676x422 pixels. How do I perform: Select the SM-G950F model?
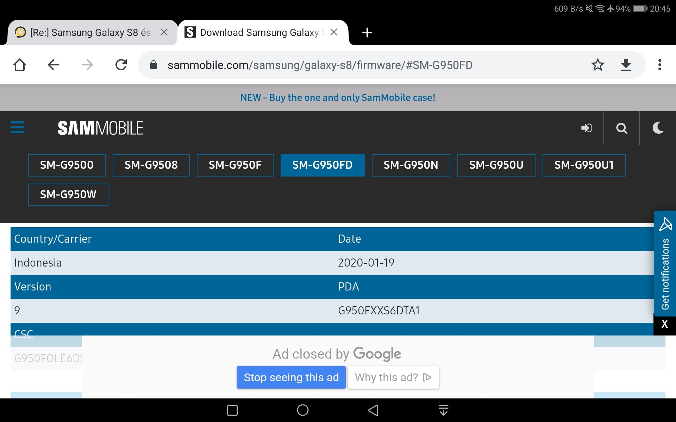click(235, 165)
